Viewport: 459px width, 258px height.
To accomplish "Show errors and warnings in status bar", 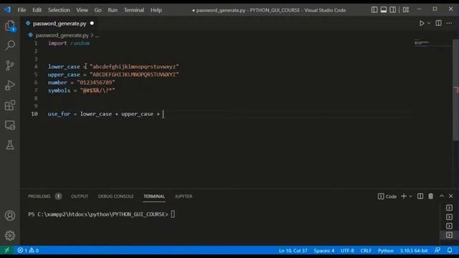I will point(28,250).
